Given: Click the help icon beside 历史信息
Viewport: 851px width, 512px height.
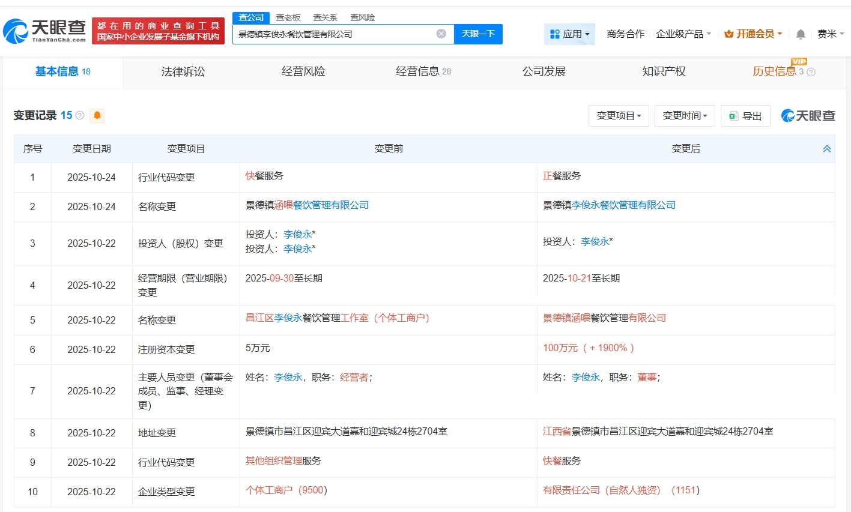Looking at the screenshot, I should pos(811,72).
